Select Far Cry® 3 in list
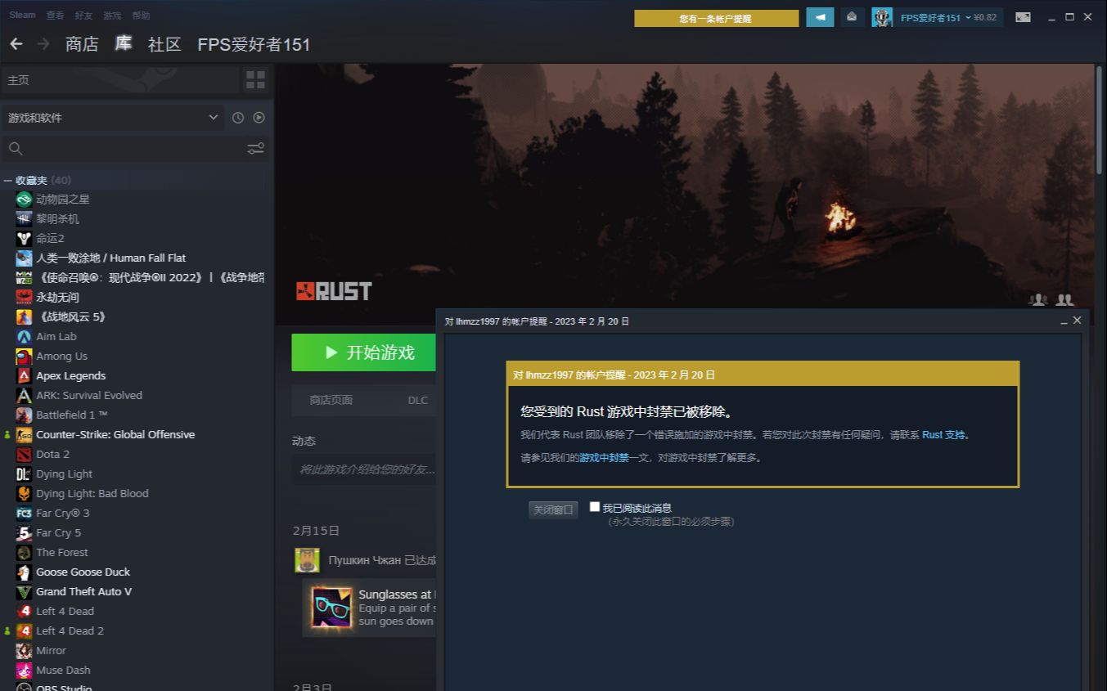 click(63, 513)
